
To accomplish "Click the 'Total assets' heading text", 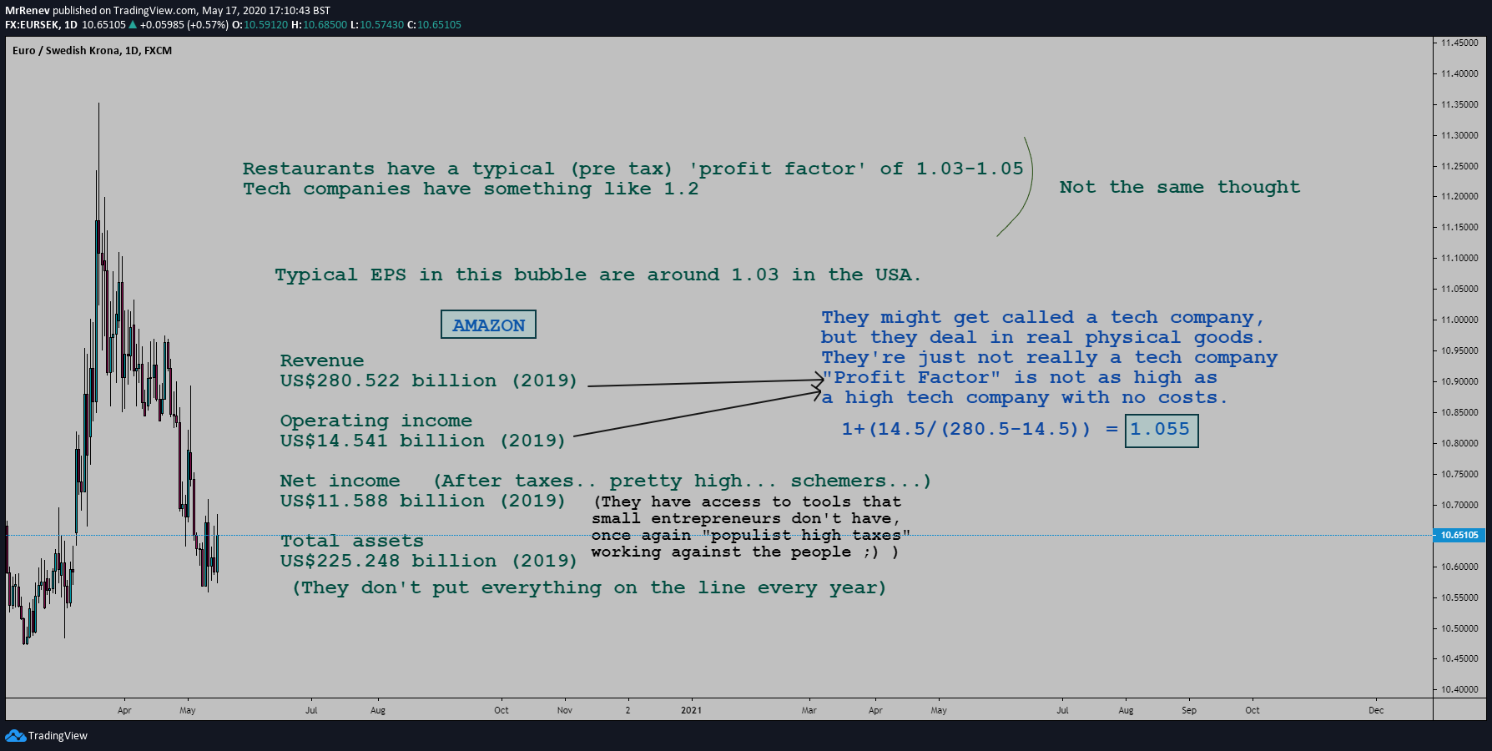I will coord(352,541).
